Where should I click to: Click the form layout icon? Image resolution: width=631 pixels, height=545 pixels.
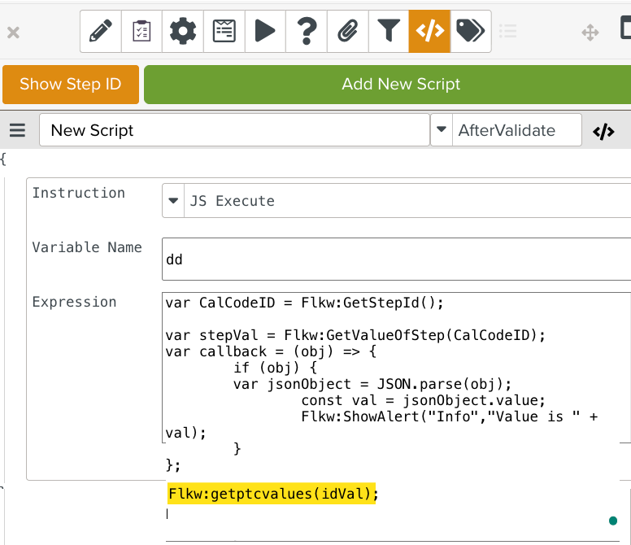pos(224,32)
